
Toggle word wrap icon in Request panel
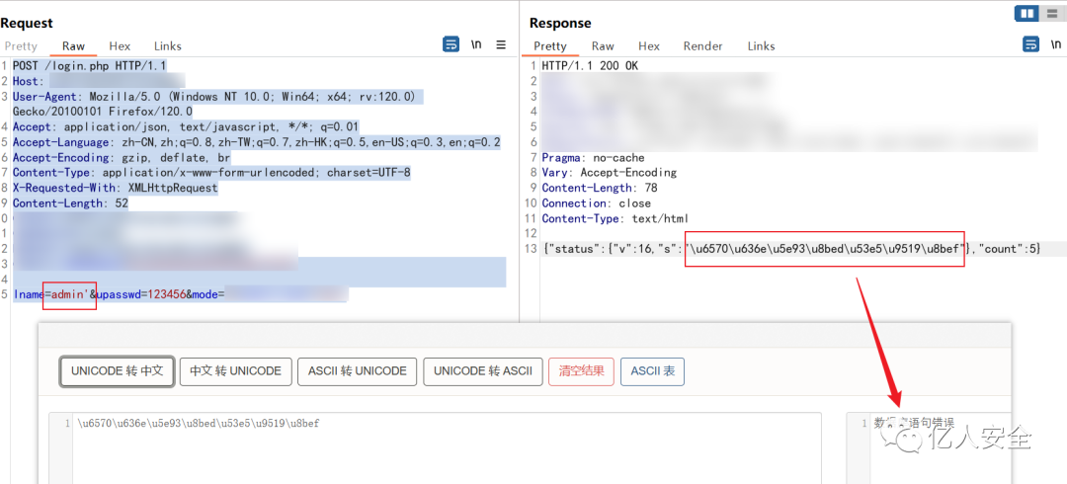tap(451, 44)
